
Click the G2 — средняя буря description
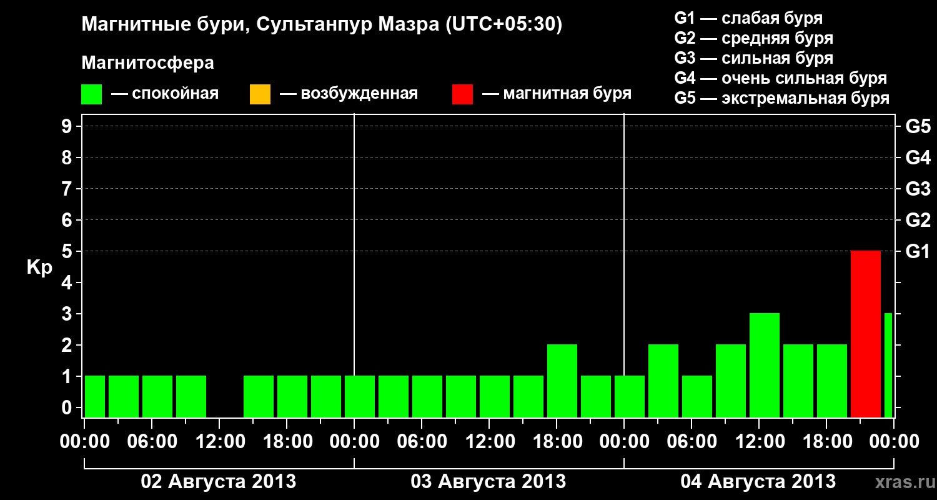753,38
